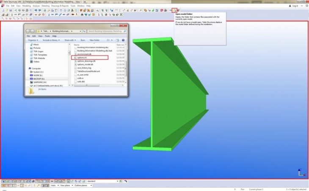Click the Burn button in Explorer
The height and width of the screenshot is (191, 309).
pyautogui.click(x=83, y=40)
